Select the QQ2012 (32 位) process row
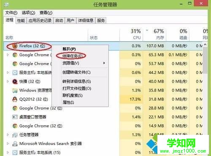This screenshot has height=156, width=211. click(x=33, y=100)
